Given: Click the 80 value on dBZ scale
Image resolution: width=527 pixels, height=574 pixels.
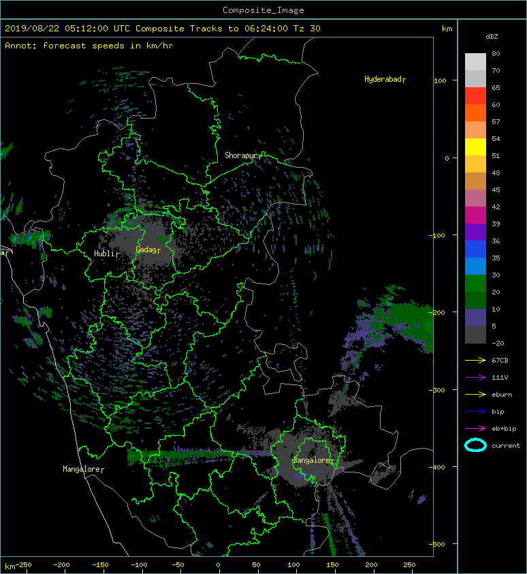Looking at the screenshot, I should pyautogui.click(x=496, y=53).
